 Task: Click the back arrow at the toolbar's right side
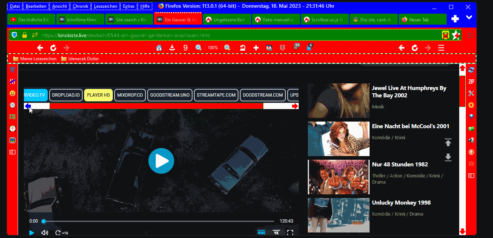[x=402, y=48]
